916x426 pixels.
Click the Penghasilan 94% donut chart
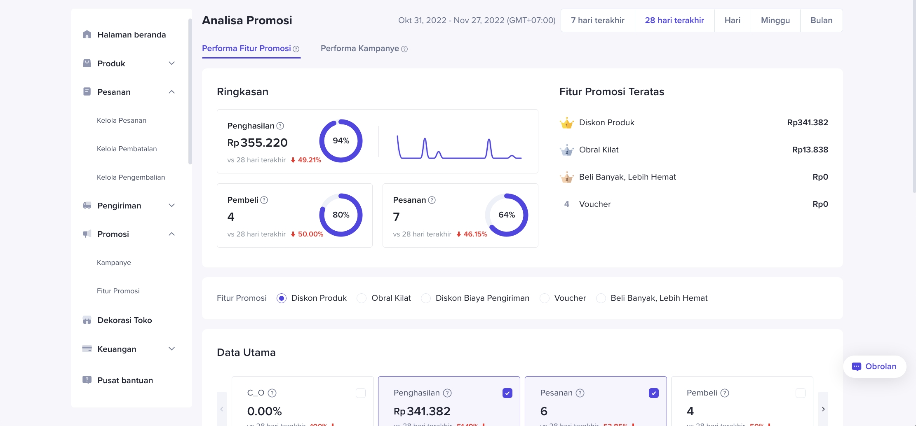tap(341, 141)
